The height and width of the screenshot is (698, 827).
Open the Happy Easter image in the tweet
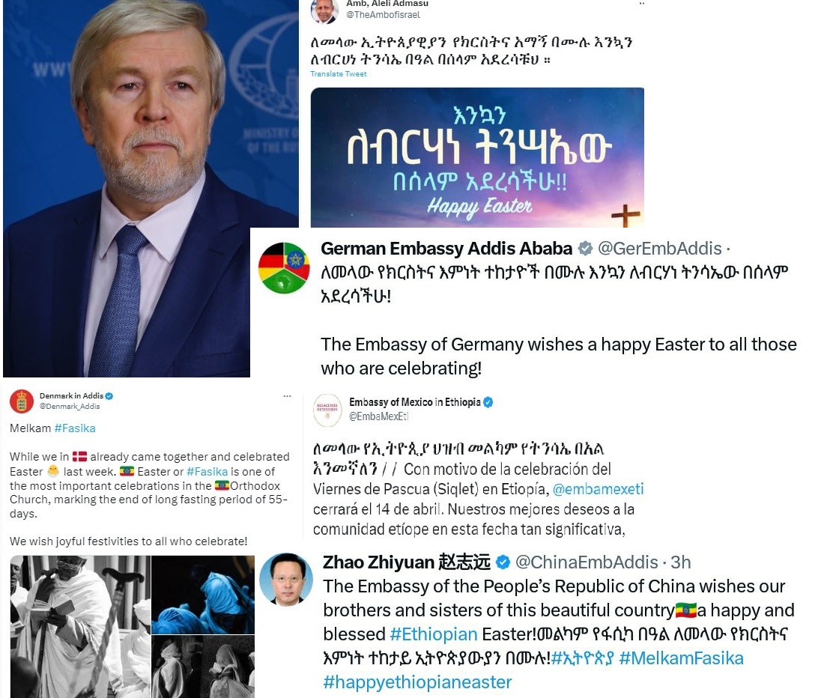pyautogui.click(x=477, y=157)
